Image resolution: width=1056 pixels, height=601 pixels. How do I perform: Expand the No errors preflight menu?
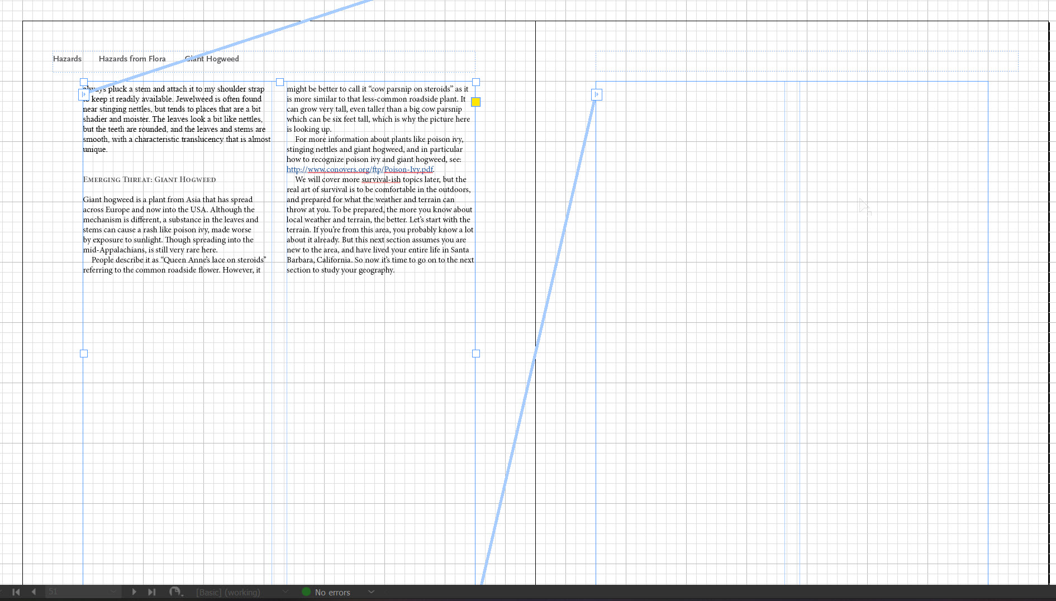click(371, 592)
